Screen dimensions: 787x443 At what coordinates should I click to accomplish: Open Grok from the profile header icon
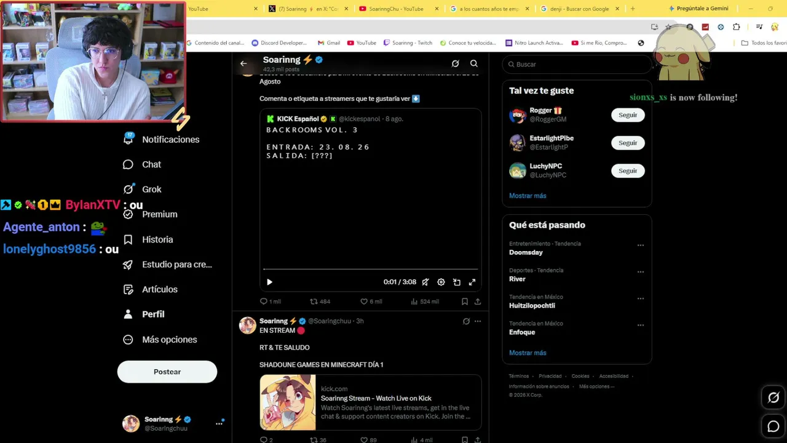point(455,63)
